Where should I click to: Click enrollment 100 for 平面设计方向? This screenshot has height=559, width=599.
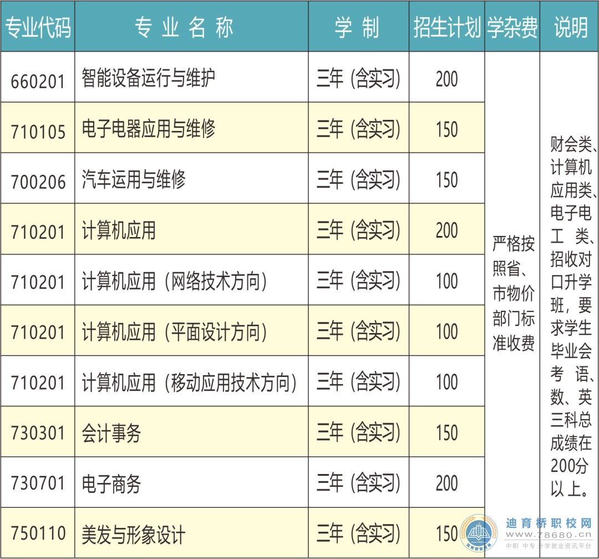pos(446,331)
